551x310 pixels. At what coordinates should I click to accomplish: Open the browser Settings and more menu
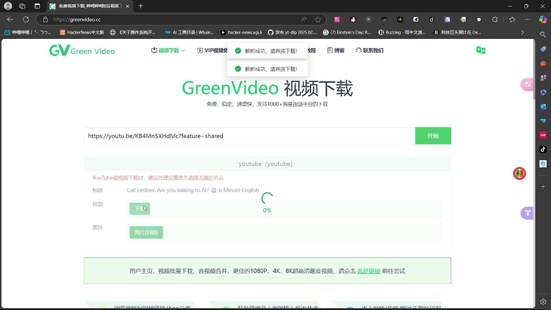tap(528, 20)
